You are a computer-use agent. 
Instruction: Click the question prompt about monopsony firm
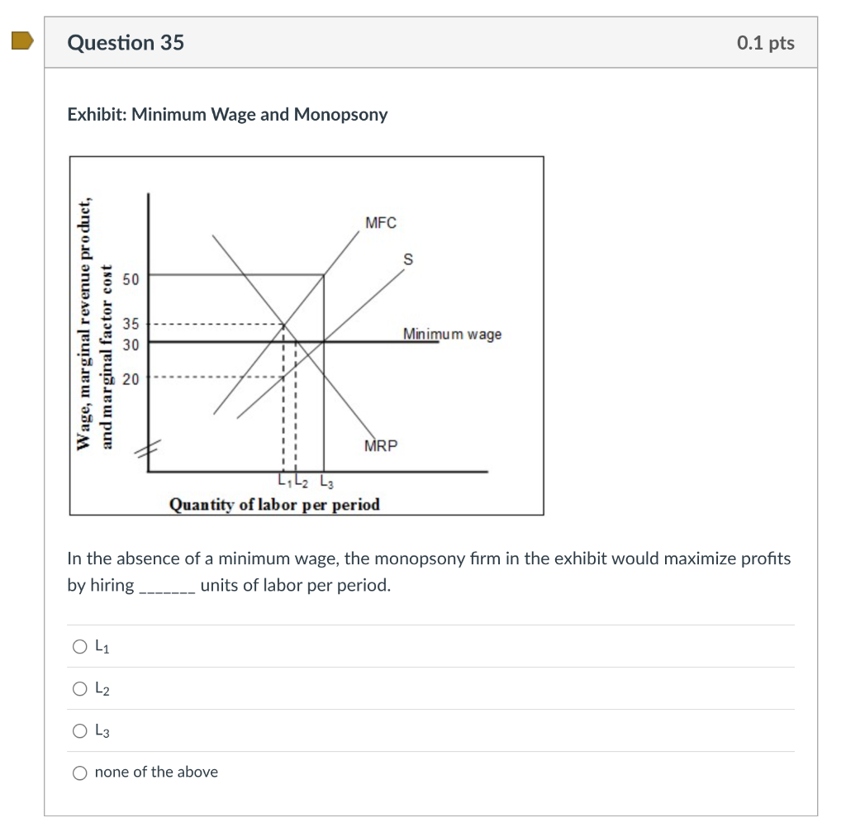(429, 572)
